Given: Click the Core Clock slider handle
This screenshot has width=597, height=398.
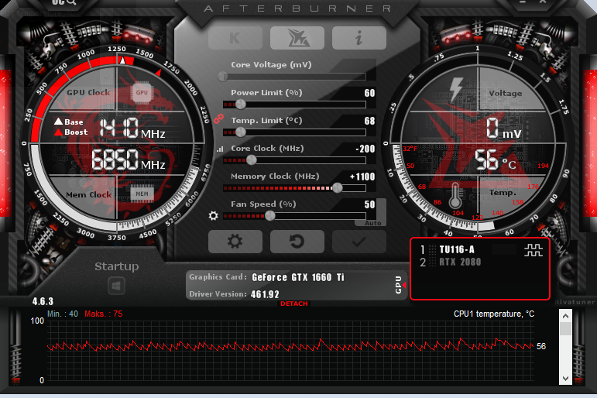Looking at the screenshot, I should coord(252,160).
